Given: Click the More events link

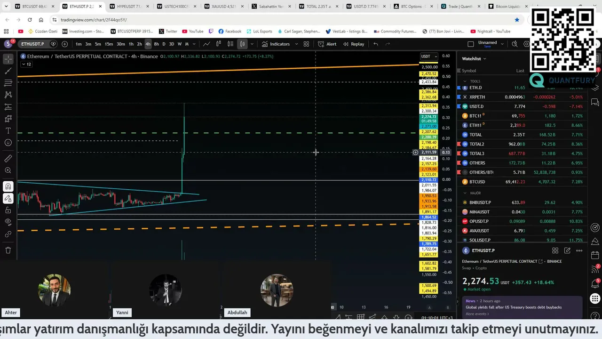Looking at the screenshot, I should (x=477, y=314).
